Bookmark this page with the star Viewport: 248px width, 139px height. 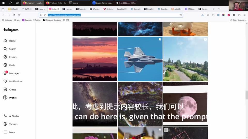(181, 15)
